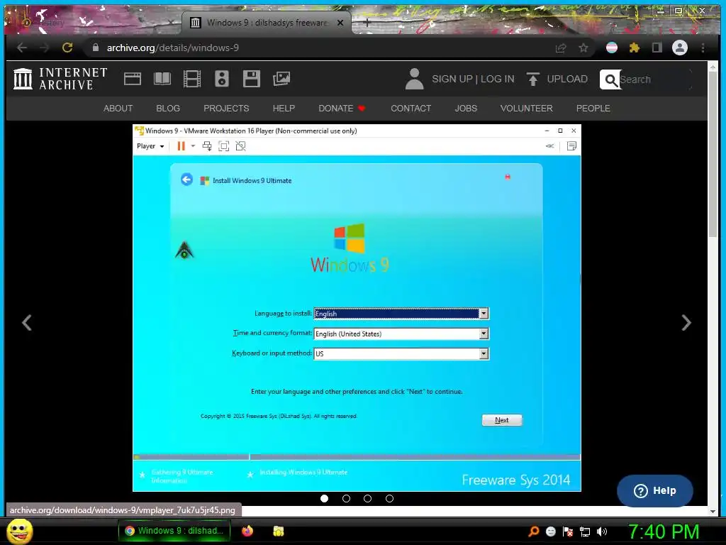The height and width of the screenshot is (545, 726).
Task: Click the volume speaker tray icon
Action: (x=602, y=532)
